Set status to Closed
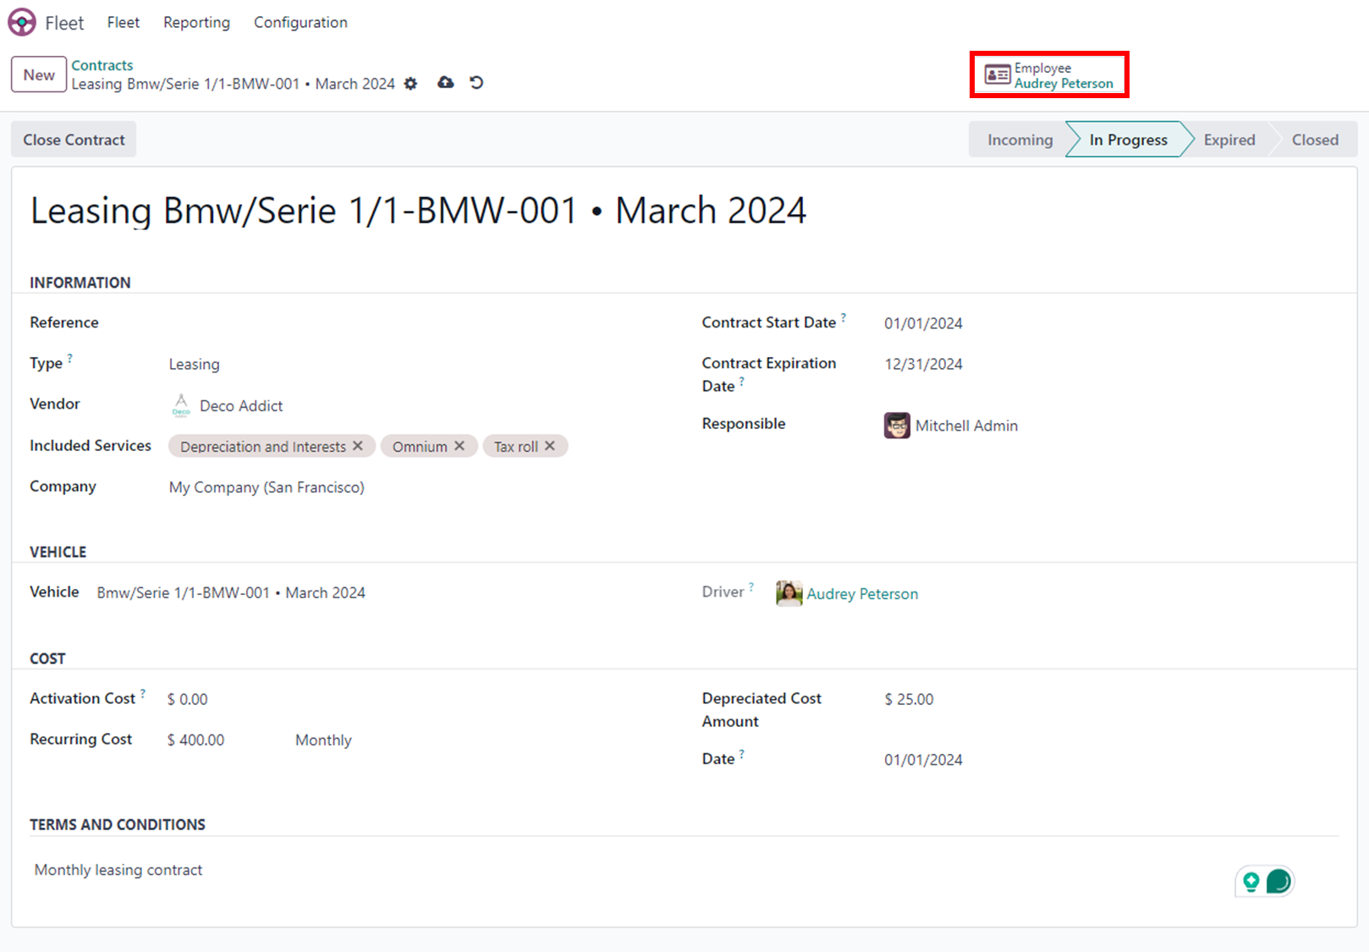This screenshot has width=1369, height=952. [1315, 140]
